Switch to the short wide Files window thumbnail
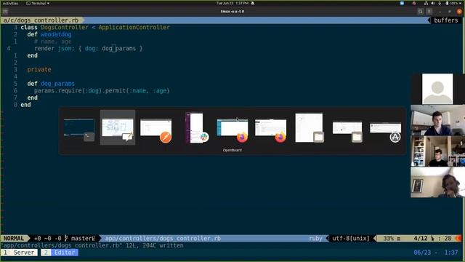This screenshot has height=262, width=465. [x=347, y=131]
